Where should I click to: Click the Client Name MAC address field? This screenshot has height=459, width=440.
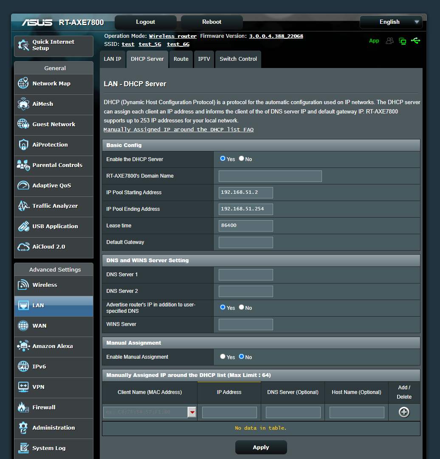tap(145, 412)
